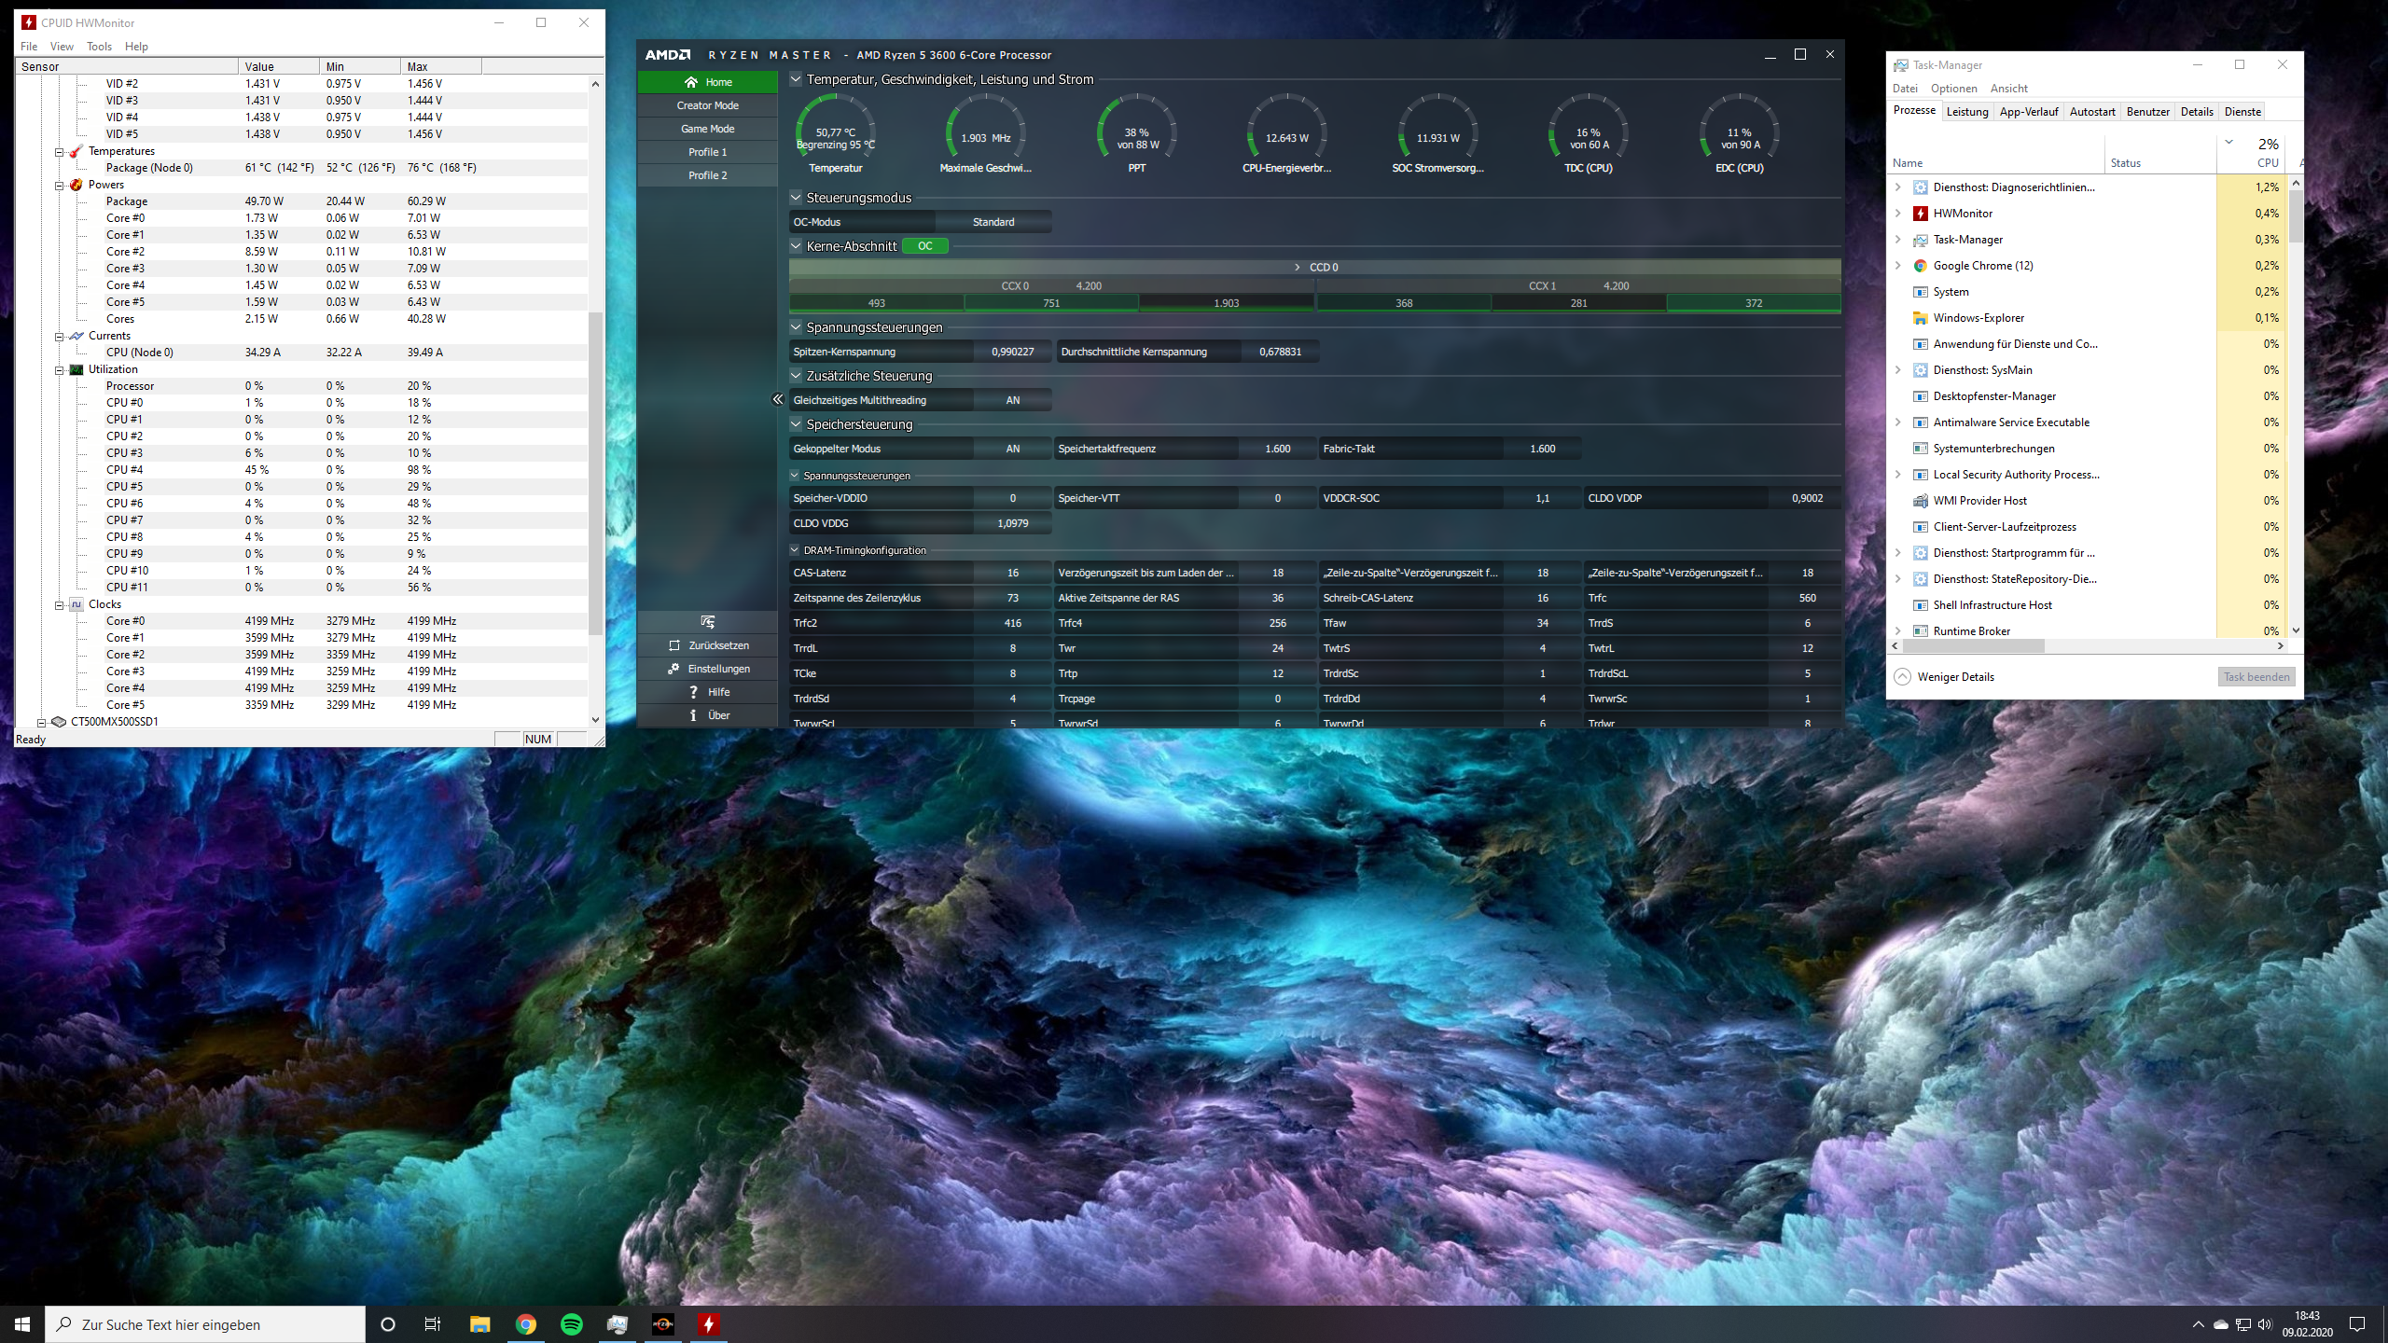
Task: Open the Über info icon
Action: (693, 715)
